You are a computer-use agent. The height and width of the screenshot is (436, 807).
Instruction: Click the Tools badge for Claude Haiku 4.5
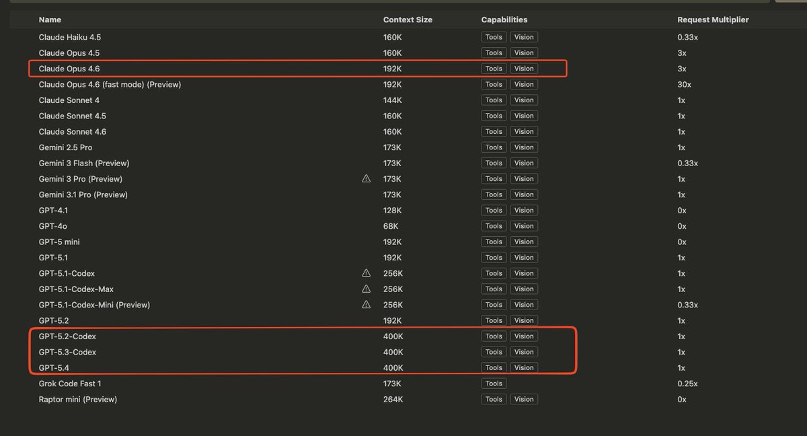(494, 37)
